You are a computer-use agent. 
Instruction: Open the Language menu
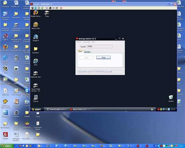(86, 42)
